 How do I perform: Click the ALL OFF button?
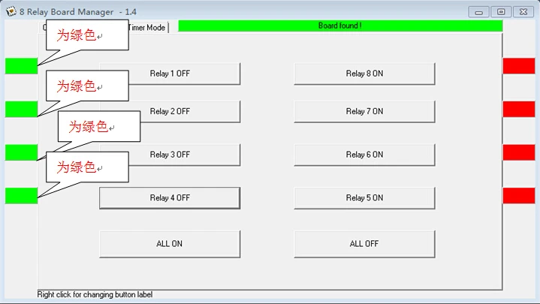click(364, 244)
